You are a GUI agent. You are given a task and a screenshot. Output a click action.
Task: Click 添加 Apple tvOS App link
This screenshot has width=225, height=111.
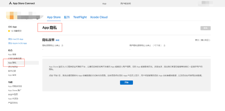[18, 43]
